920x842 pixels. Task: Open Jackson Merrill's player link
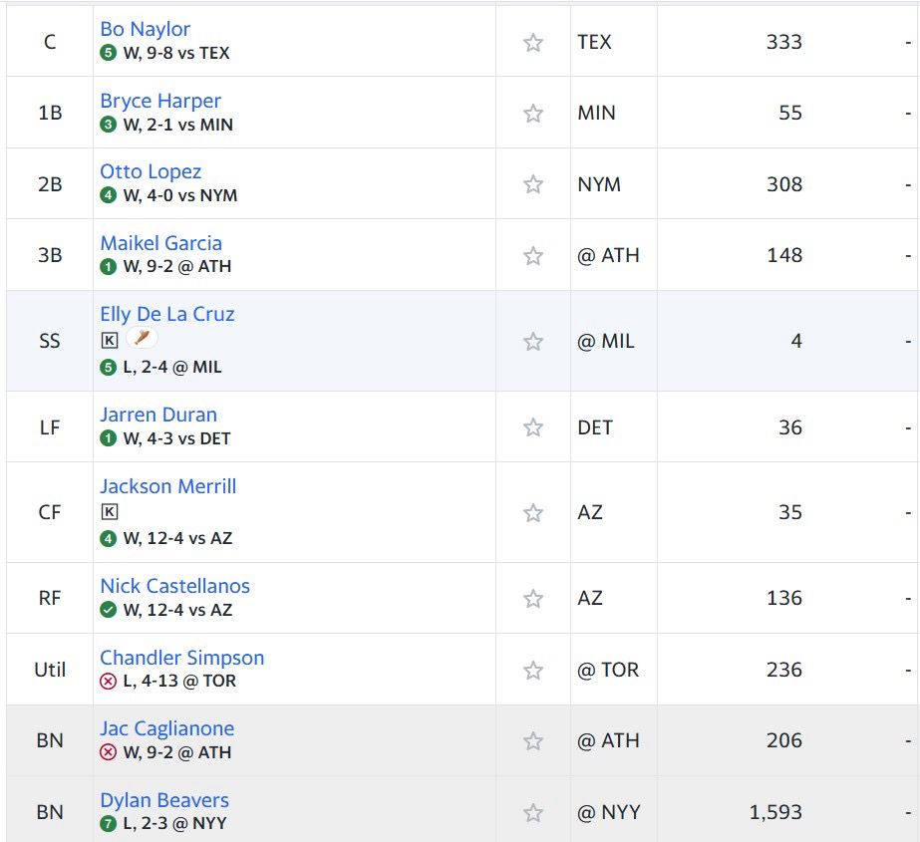point(168,486)
